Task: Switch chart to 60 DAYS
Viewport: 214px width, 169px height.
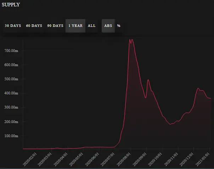Action: click(x=34, y=26)
